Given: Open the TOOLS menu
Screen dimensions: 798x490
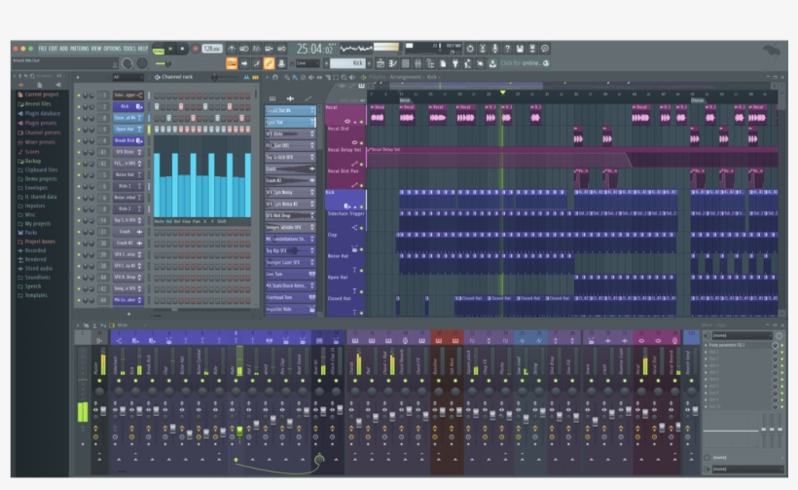Looking at the screenshot, I should point(129,49).
